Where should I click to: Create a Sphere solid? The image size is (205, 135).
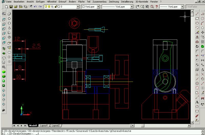click(x=9, y=18)
